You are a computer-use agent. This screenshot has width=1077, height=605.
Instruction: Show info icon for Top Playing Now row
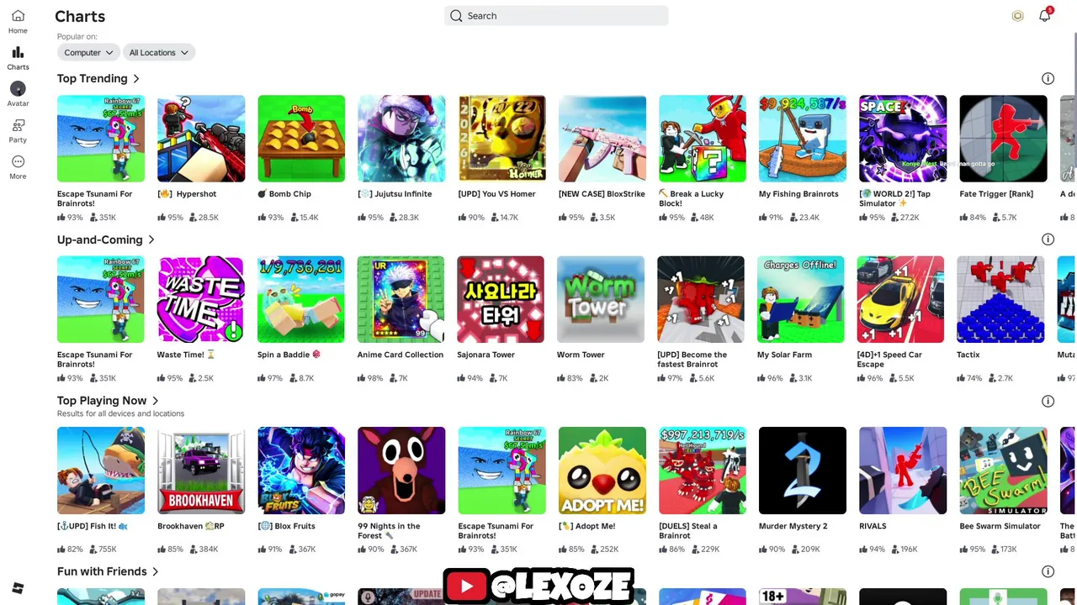tap(1048, 401)
